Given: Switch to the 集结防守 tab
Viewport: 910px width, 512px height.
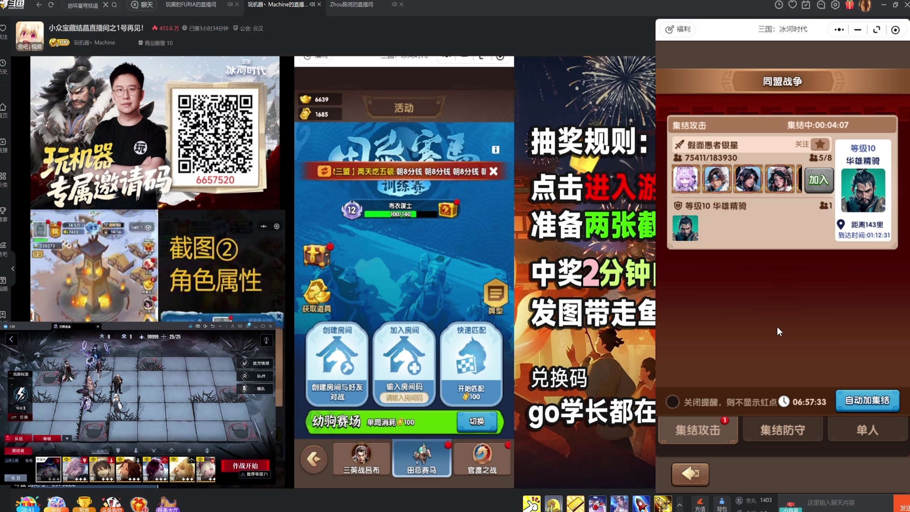Looking at the screenshot, I should coord(783,430).
